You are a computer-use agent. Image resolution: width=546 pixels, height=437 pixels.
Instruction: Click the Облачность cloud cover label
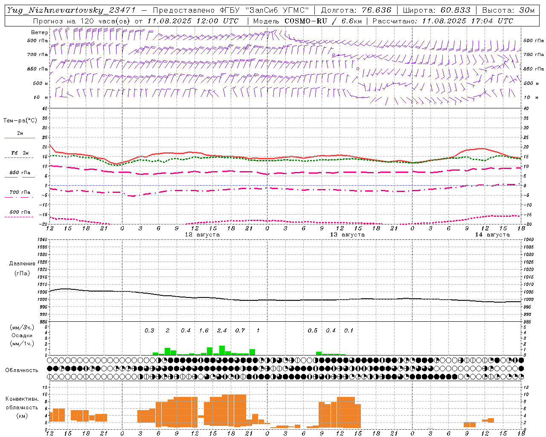point(22,370)
